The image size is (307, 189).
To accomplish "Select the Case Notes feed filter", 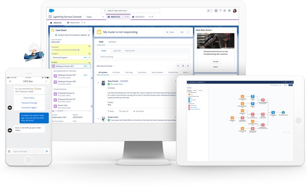I will (x=142, y=73).
